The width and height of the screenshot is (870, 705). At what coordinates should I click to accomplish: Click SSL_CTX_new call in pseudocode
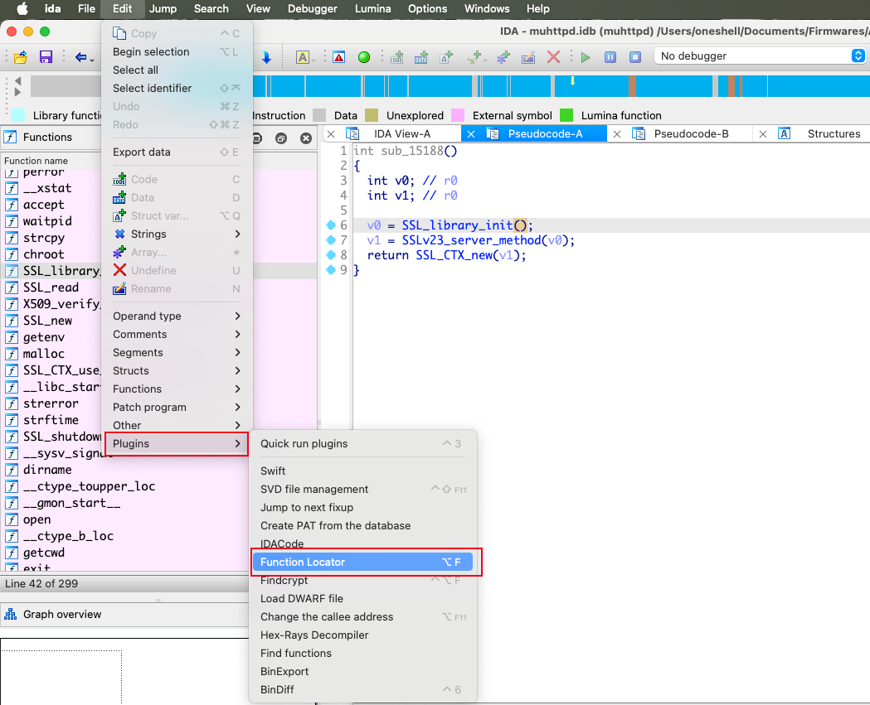[x=454, y=255]
